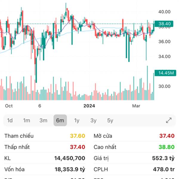
Task: Select the Oct date axis label
Action: point(9,106)
